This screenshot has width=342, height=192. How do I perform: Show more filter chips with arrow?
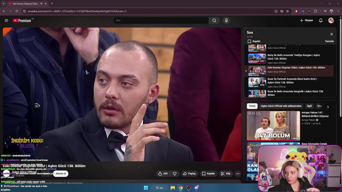coord(328,107)
